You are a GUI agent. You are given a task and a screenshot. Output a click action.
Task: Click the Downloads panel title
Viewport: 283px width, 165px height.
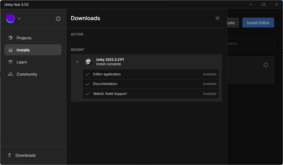[85, 18]
